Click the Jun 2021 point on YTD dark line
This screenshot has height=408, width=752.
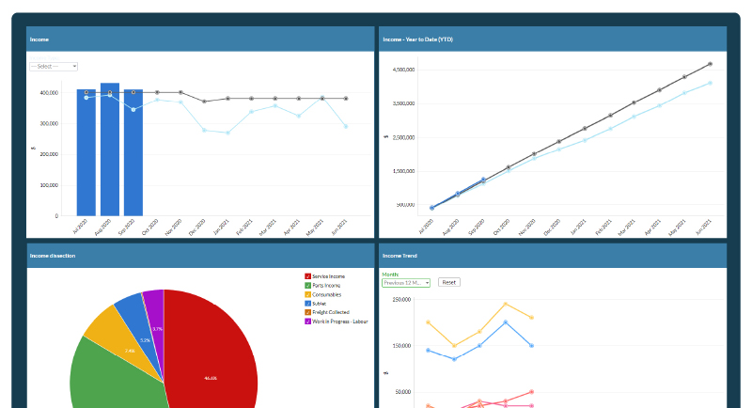coord(710,64)
